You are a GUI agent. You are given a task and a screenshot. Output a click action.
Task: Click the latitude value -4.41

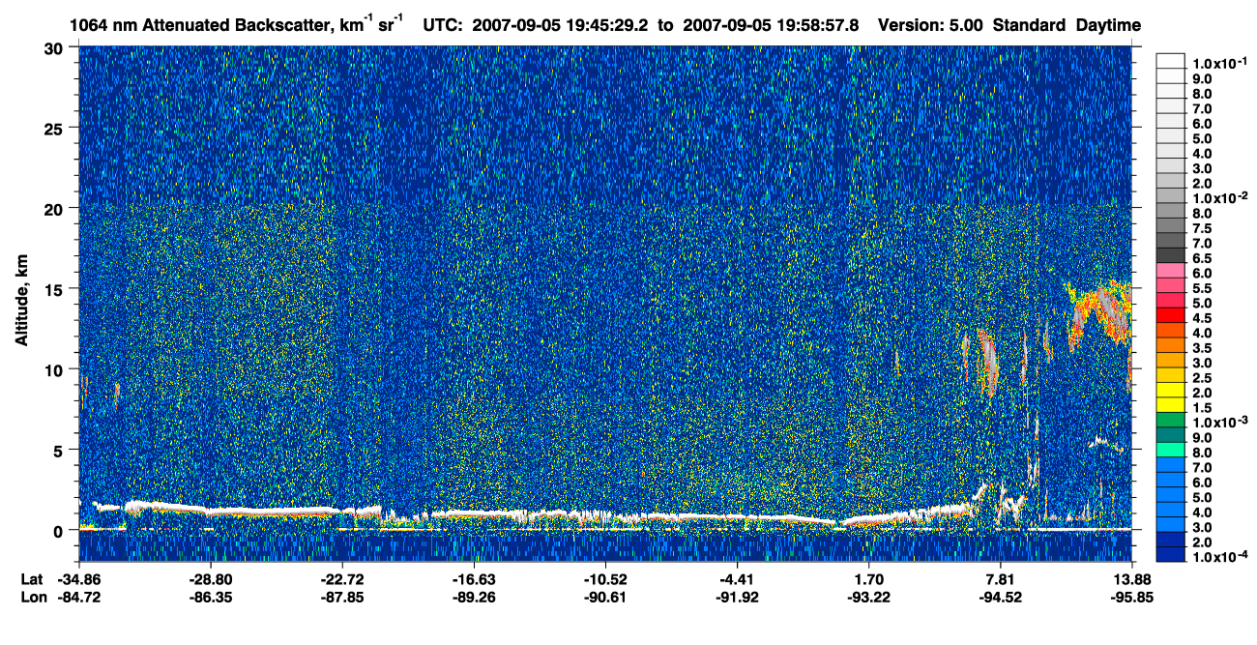coord(737,579)
